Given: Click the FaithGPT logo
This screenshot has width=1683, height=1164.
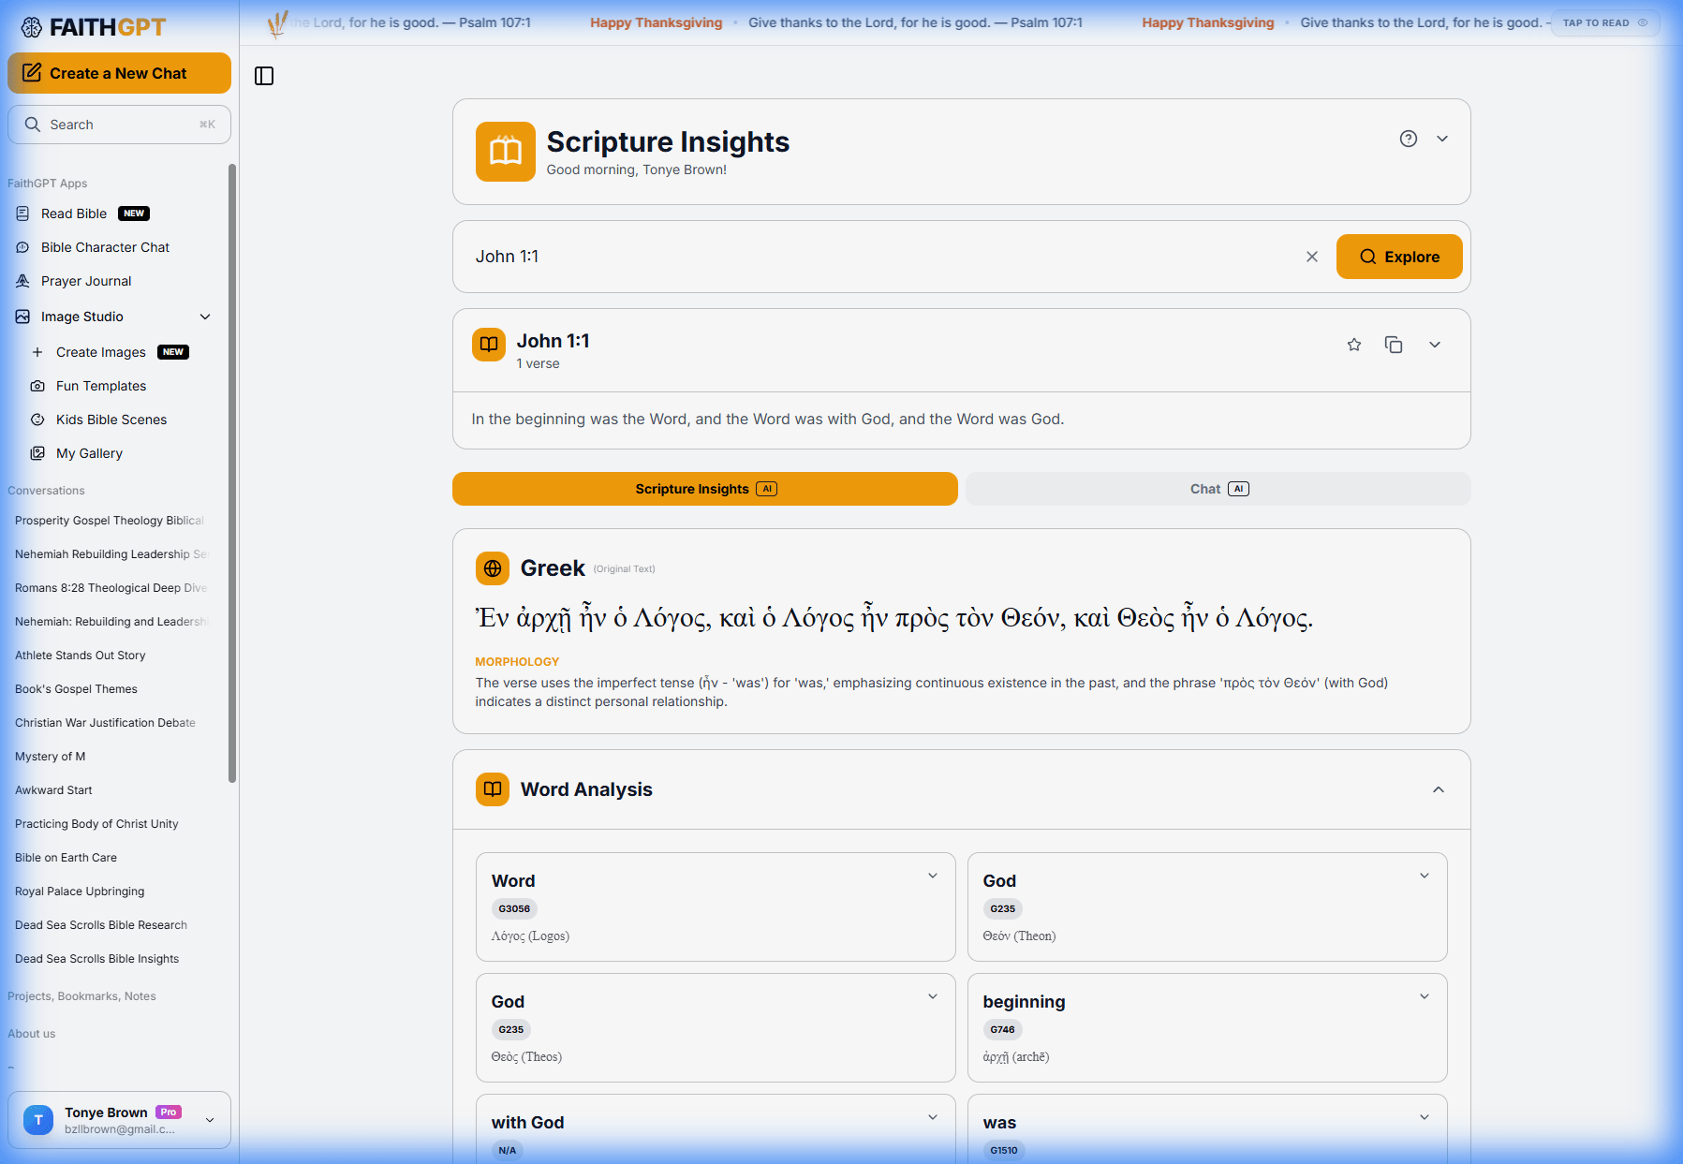Looking at the screenshot, I should (94, 27).
